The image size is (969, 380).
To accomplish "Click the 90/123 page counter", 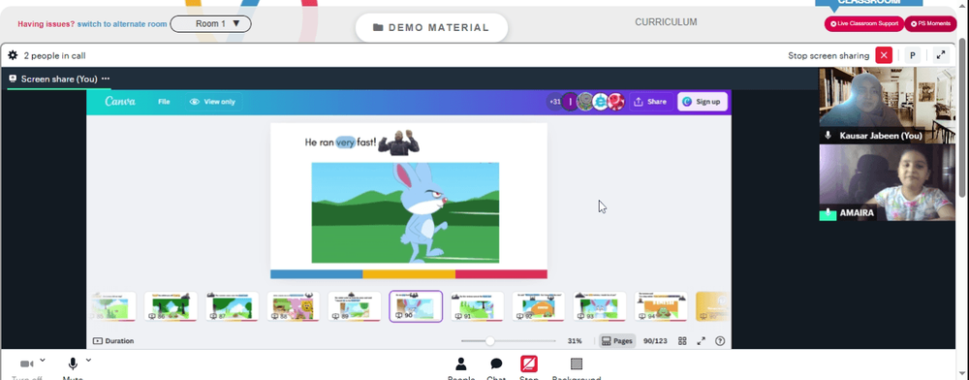I will [655, 341].
